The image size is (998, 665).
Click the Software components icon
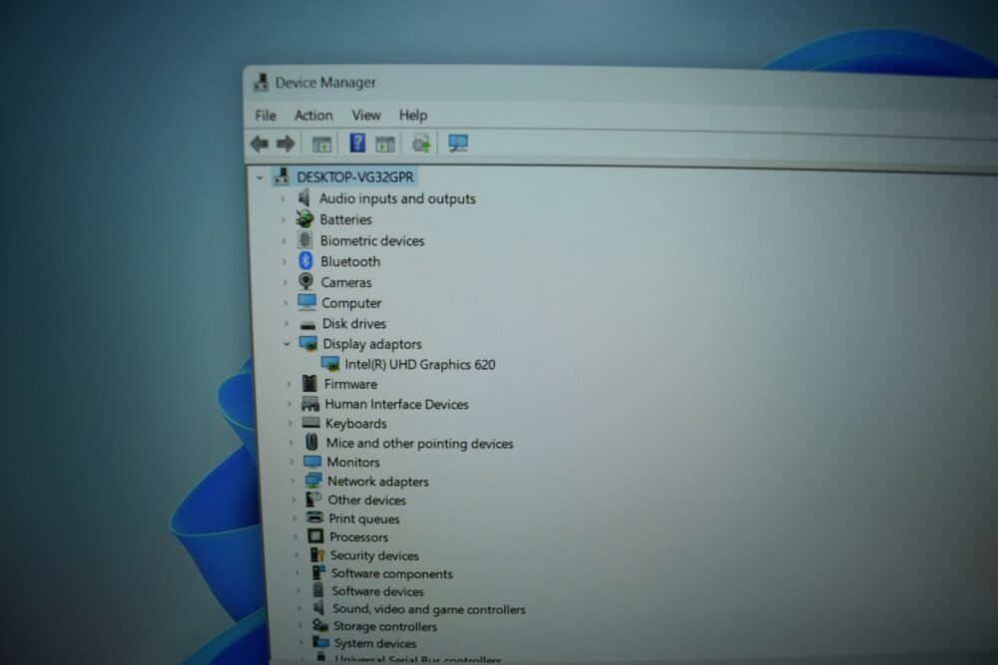pyautogui.click(x=318, y=572)
